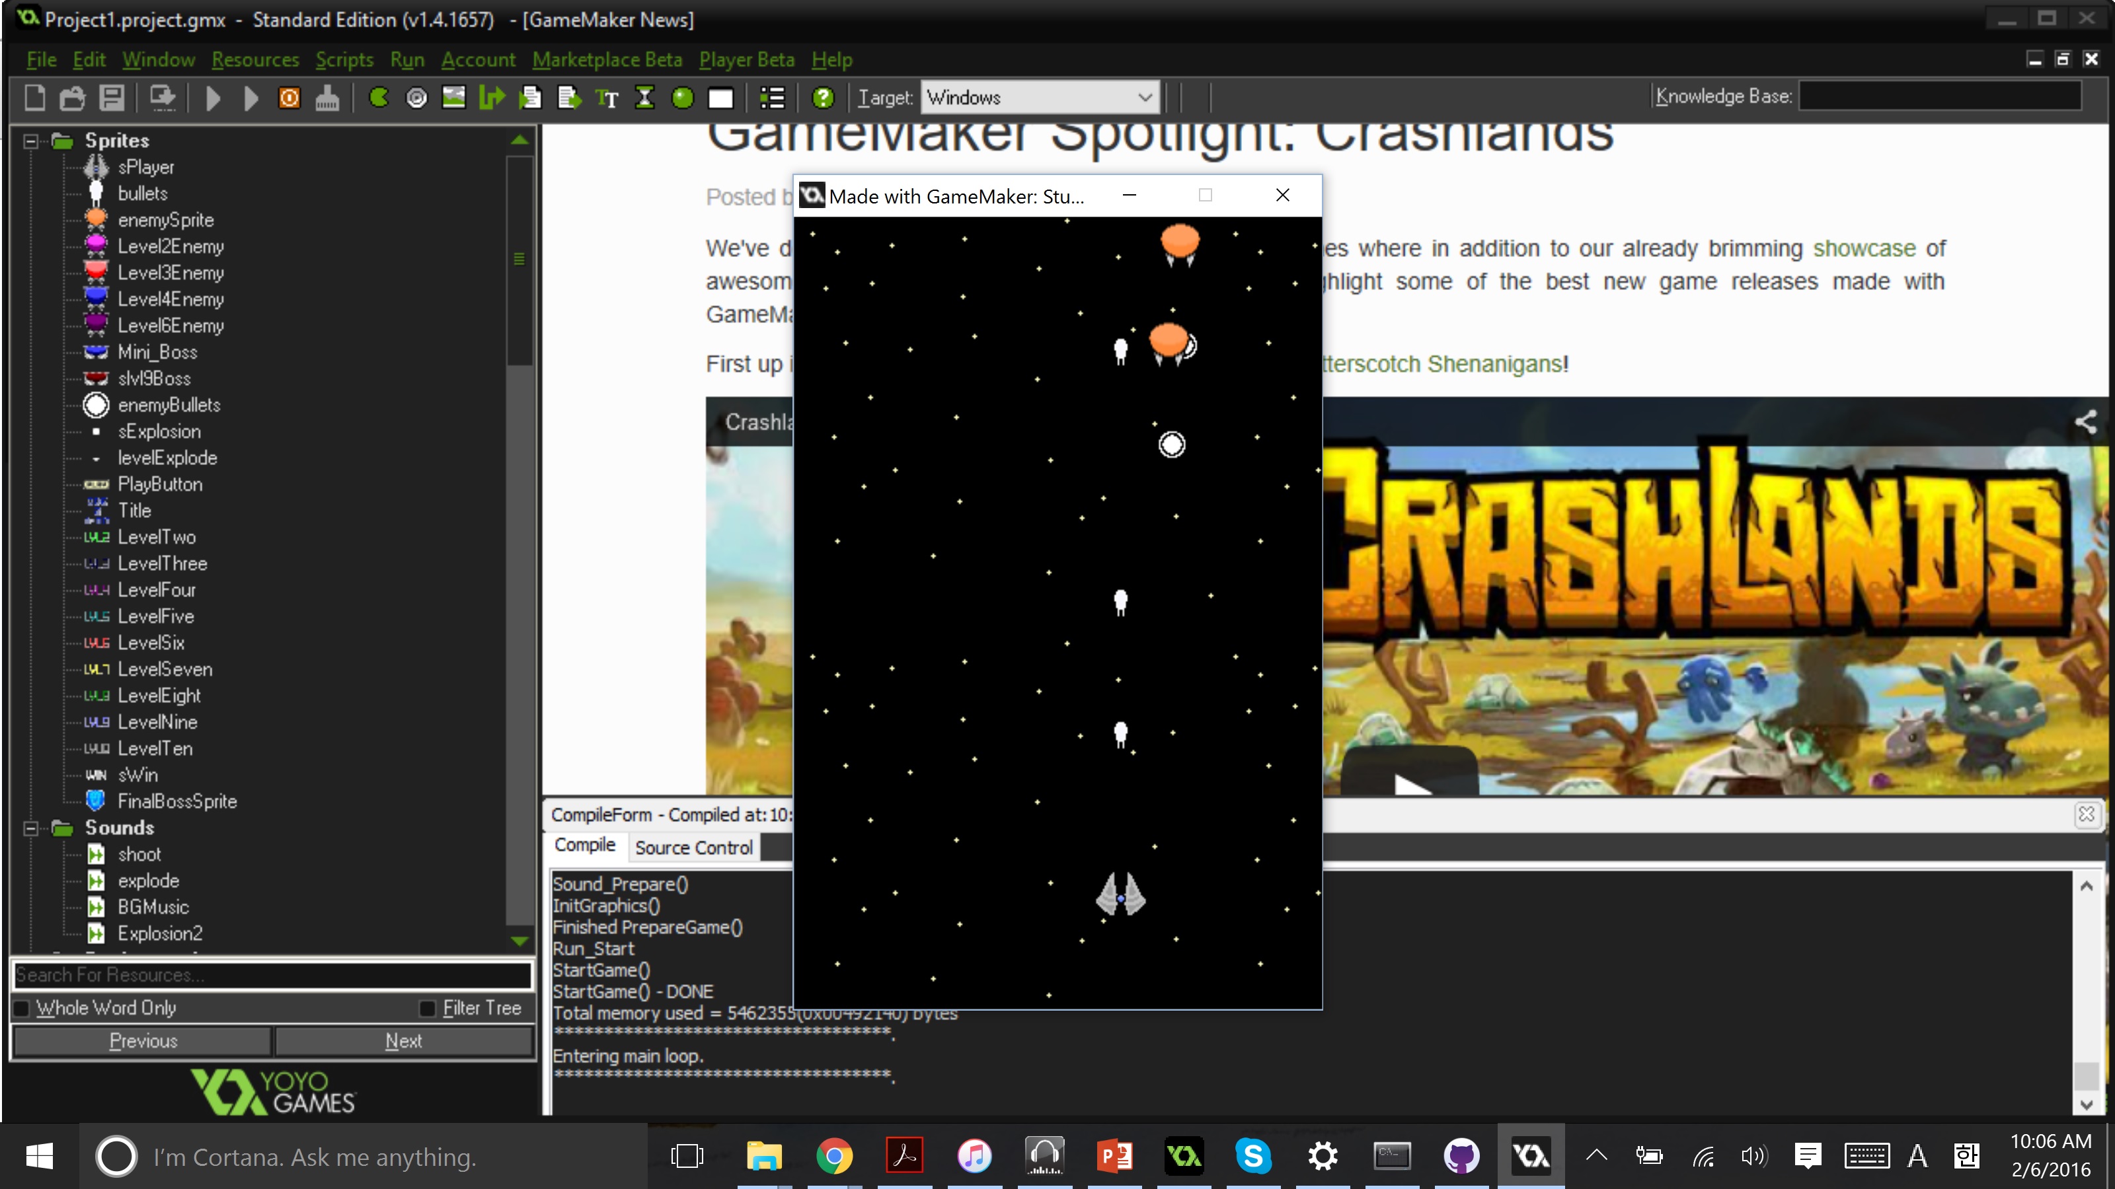The height and width of the screenshot is (1189, 2115).
Task: Open the Target platform dropdown
Action: click(1040, 98)
